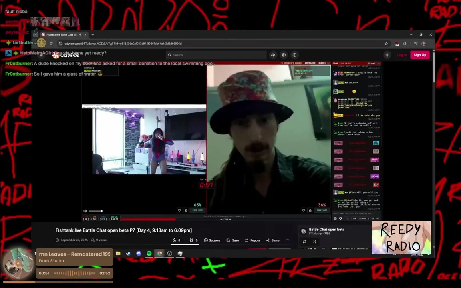Screen dimensions: 461x288
Task: Open the Odysee upload icon
Action: click(x=273, y=55)
